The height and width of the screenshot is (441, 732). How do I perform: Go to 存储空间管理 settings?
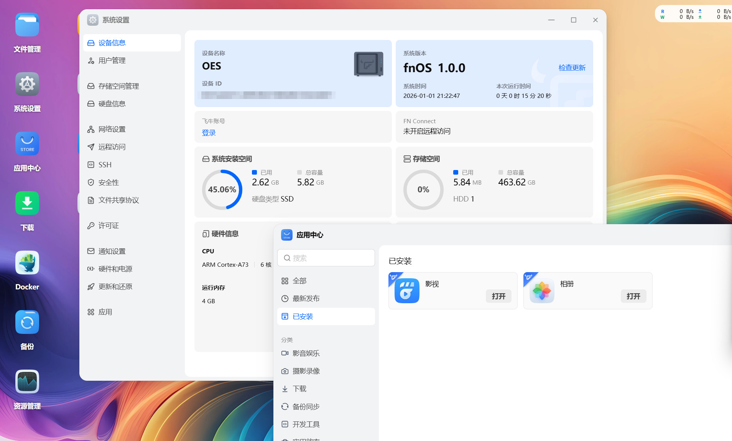(x=118, y=86)
